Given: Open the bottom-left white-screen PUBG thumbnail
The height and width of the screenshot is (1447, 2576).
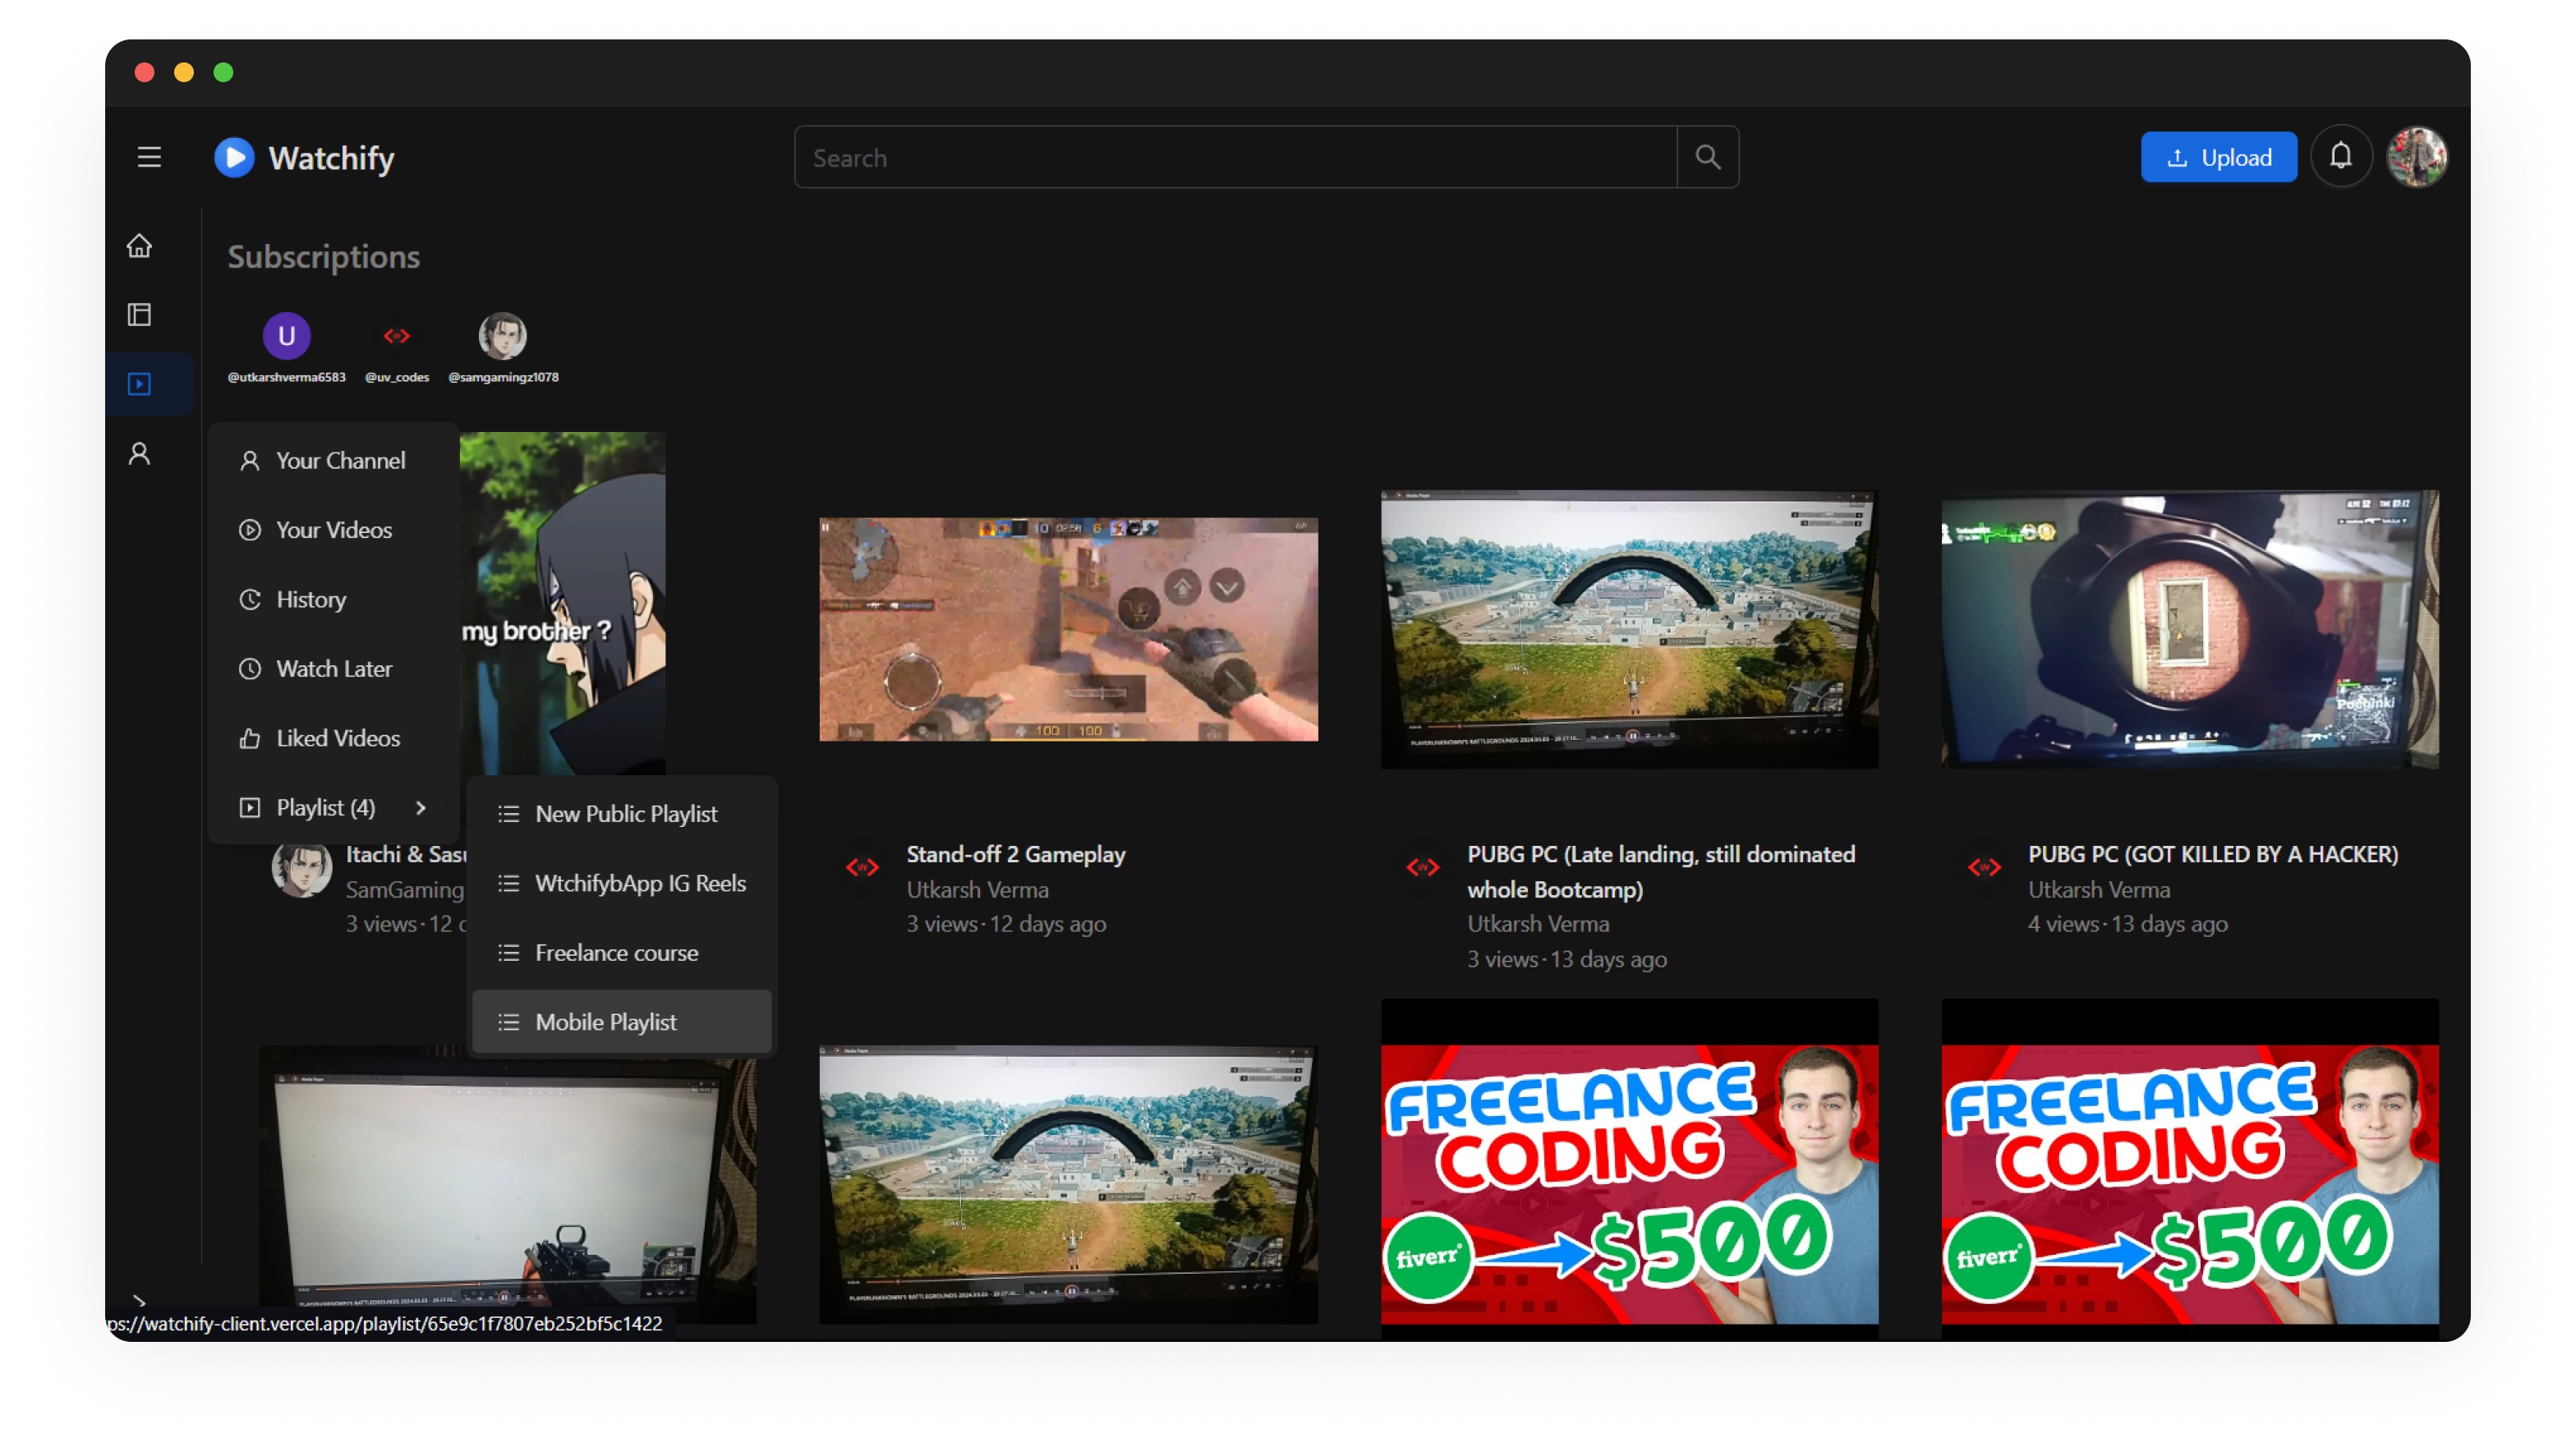Looking at the screenshot, I should point(507,1184).
